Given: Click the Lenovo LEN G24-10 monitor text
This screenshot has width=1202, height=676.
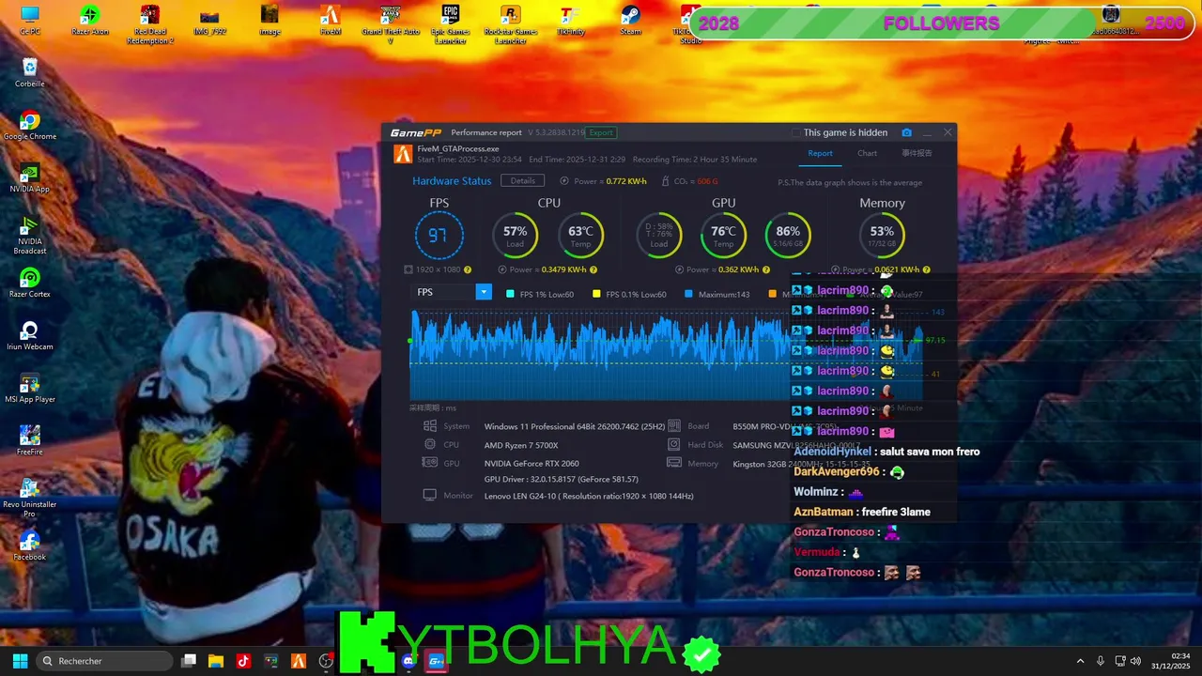Looking at the screenshot, I should pyautogui.click(x=589, y=496).
